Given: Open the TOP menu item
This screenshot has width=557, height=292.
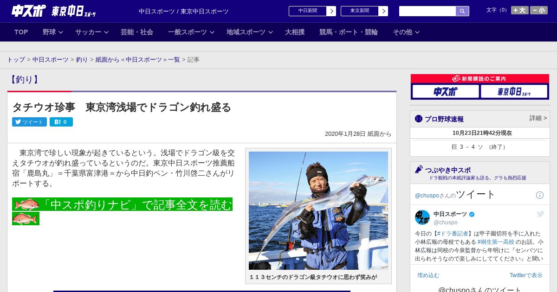Looking at the screenshot, I should (x=21, y=32).
